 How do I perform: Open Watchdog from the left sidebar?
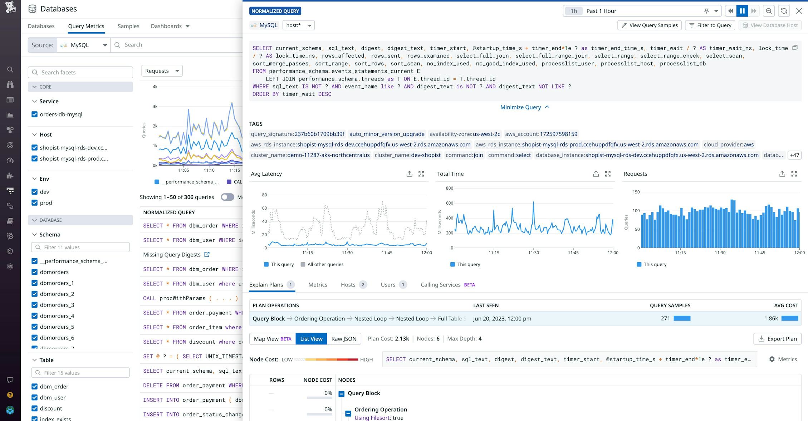[10, 84]
